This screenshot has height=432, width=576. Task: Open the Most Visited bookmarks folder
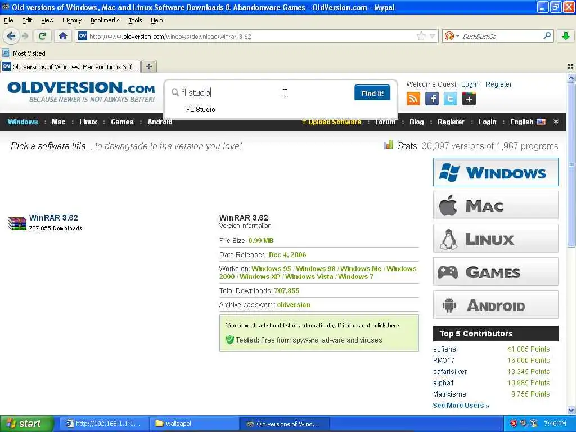click(24, 53)
